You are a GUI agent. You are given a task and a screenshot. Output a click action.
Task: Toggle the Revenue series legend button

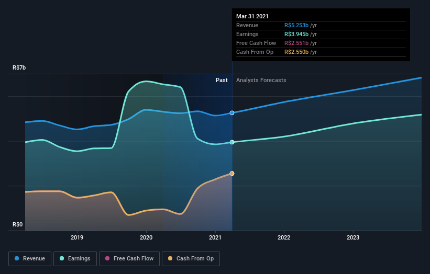[x=30, y=259]
